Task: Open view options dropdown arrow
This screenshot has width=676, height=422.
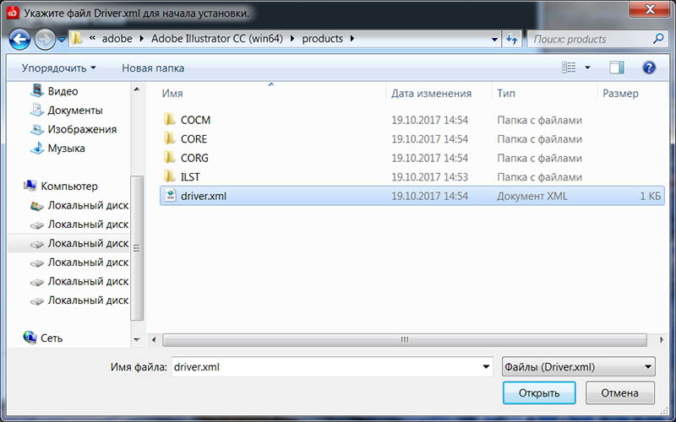Action: 587,68
